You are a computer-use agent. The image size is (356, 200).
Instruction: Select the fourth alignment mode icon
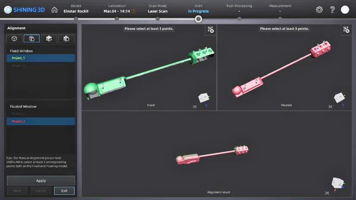tap(66, 38)
